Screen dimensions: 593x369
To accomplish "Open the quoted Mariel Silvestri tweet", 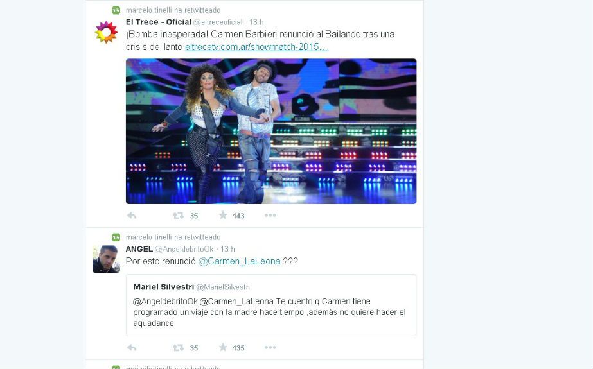I will (271, 305).
